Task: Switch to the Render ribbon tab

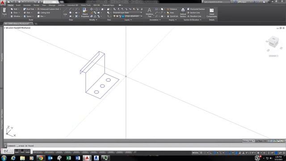Action: pyautogui.click(x=36, y=5)
